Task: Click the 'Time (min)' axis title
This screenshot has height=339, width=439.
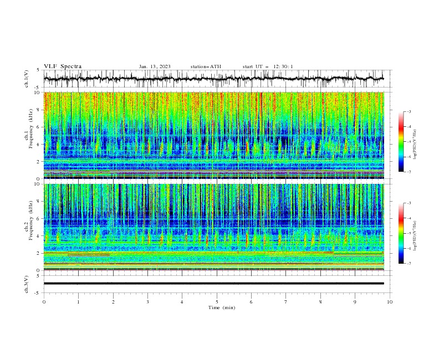Action: 222,307
